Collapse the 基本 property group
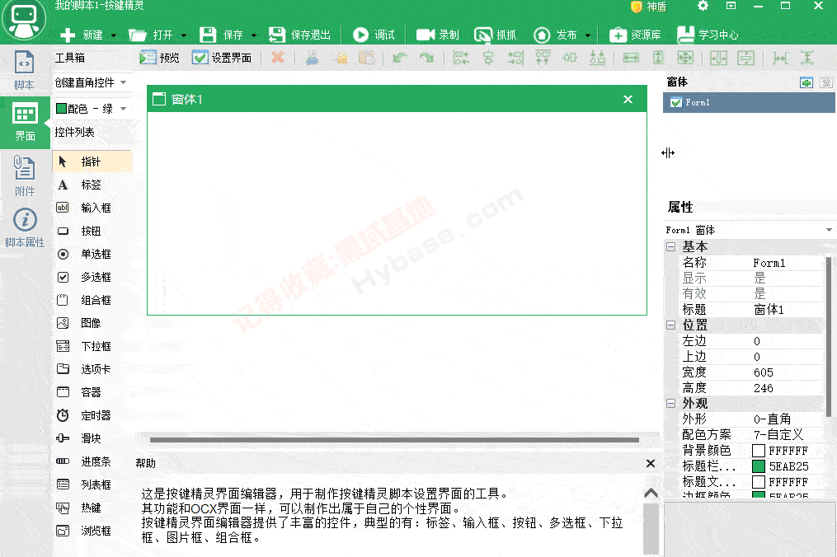The image size is (837, 557). 671,246
